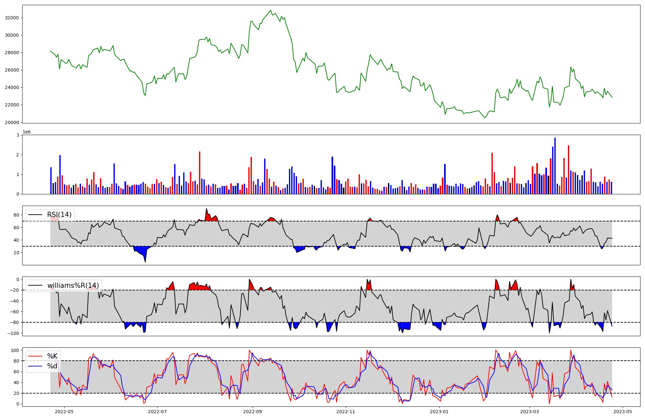Click the 2023-01 x-axis date label
This screenshot has width=645, height=419.
(x=439, y=411)
